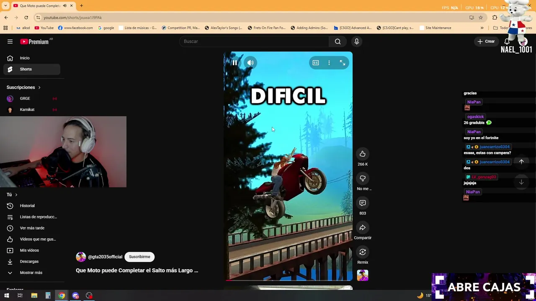Share this Short via Compartir
536x301 pixels.
click(363, 227)
